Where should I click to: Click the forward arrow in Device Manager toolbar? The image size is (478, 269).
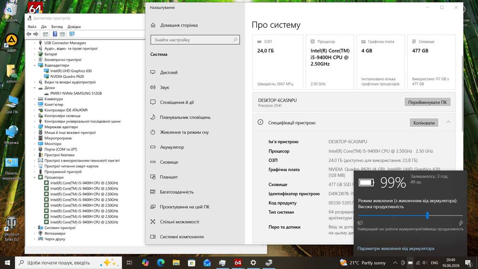pyautogui.click(x=36, y=34)
